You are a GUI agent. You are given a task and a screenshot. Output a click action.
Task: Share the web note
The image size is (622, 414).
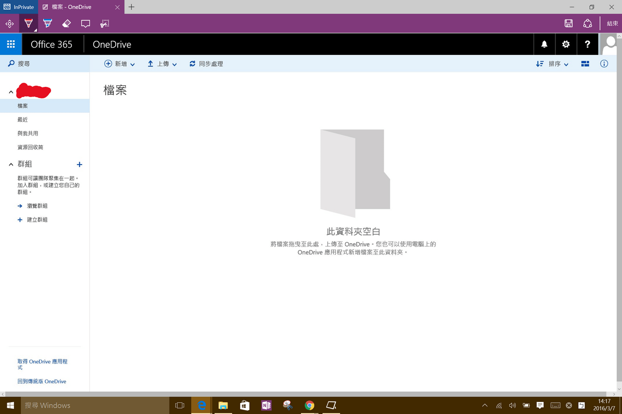(587, 23)
